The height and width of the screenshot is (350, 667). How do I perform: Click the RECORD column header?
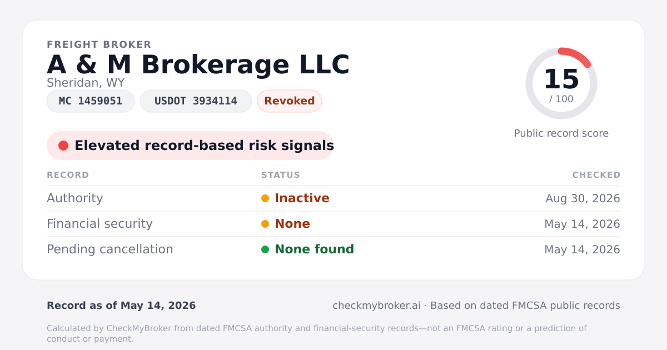tap(68, 175)
